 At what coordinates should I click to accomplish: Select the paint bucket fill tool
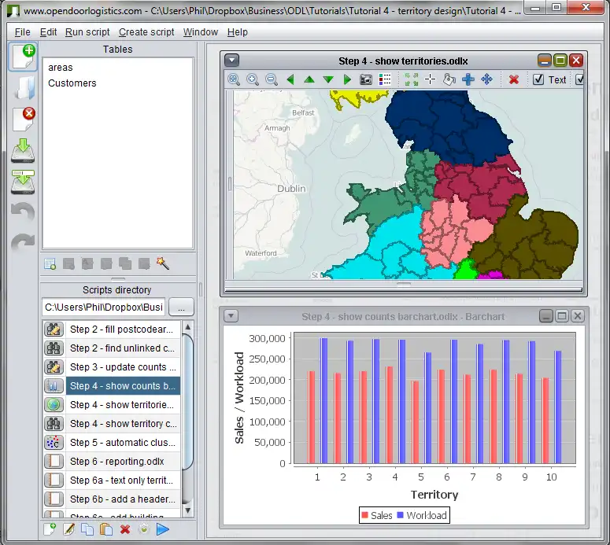click(449, 79)
